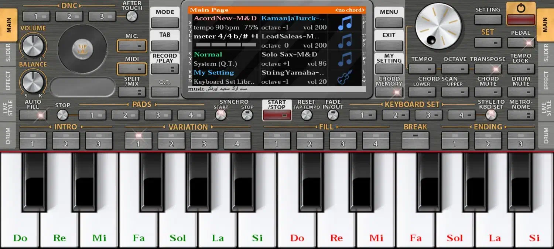Tap the music note icon beside Solo Sax

pos(345,59)
